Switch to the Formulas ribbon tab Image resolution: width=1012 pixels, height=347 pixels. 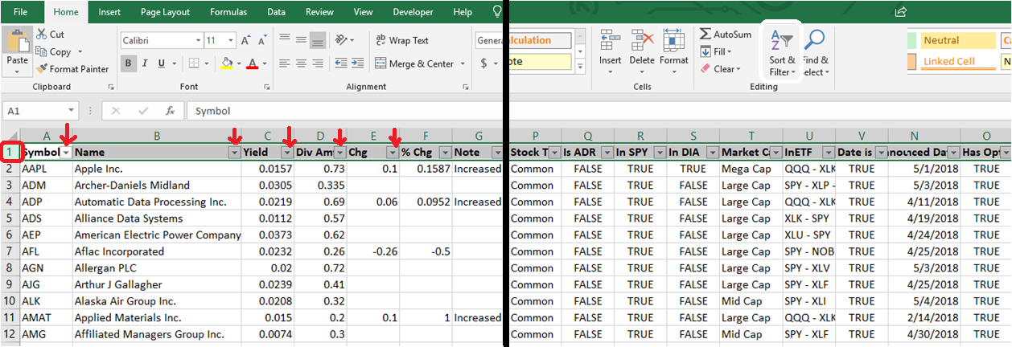(x=228, y=12)
